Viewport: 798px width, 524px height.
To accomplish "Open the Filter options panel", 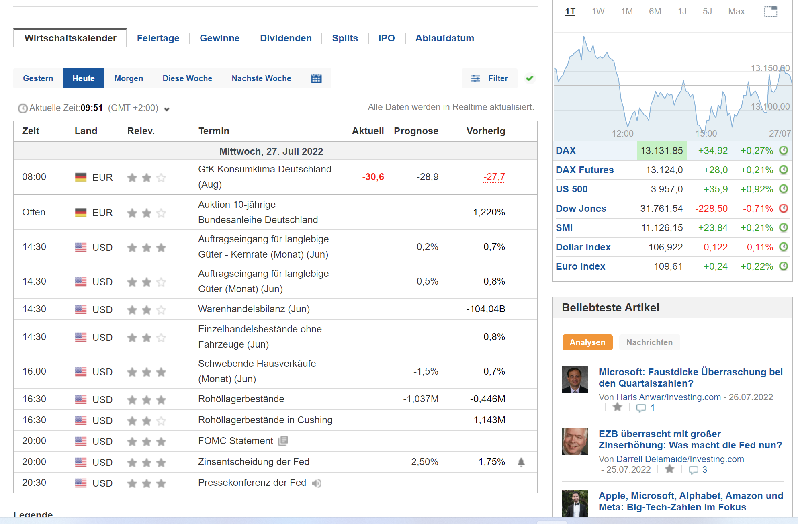I will [490, 78].
